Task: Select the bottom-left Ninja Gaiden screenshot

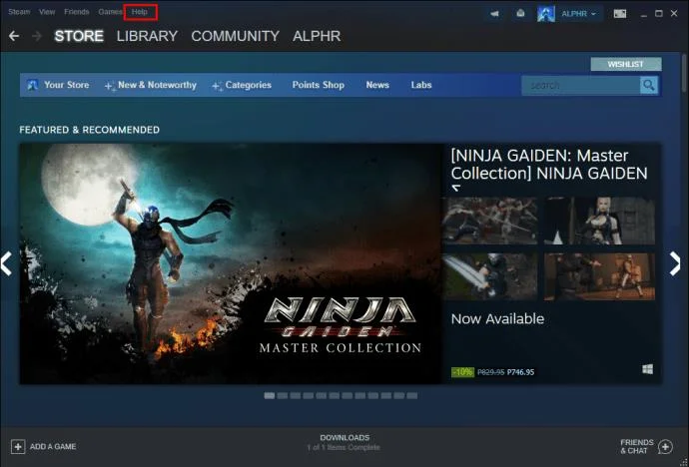Action: (x=490, y=276)
